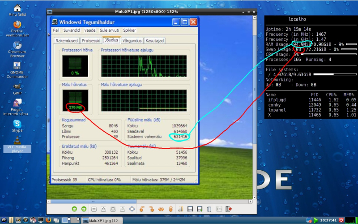Click Spikker menu in pictured Task Manager
This screenshot has width=358, height=224.
(x=129, y=30)
